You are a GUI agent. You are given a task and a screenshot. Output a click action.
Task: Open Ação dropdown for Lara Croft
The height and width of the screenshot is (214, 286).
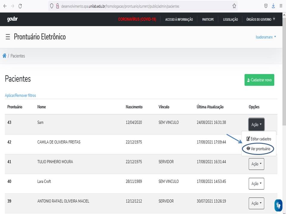(x=256, y=184)
